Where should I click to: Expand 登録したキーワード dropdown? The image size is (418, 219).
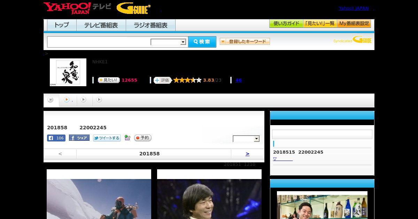(x=245, y=41)
